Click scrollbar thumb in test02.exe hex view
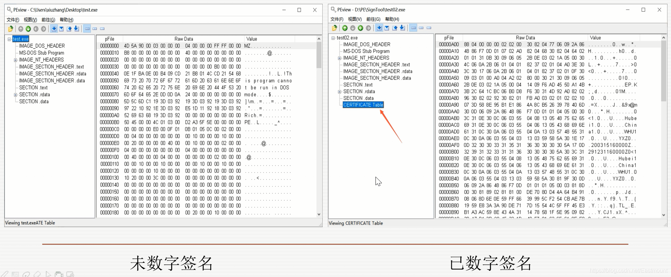The image size is (671, 277). coord(664,71)
